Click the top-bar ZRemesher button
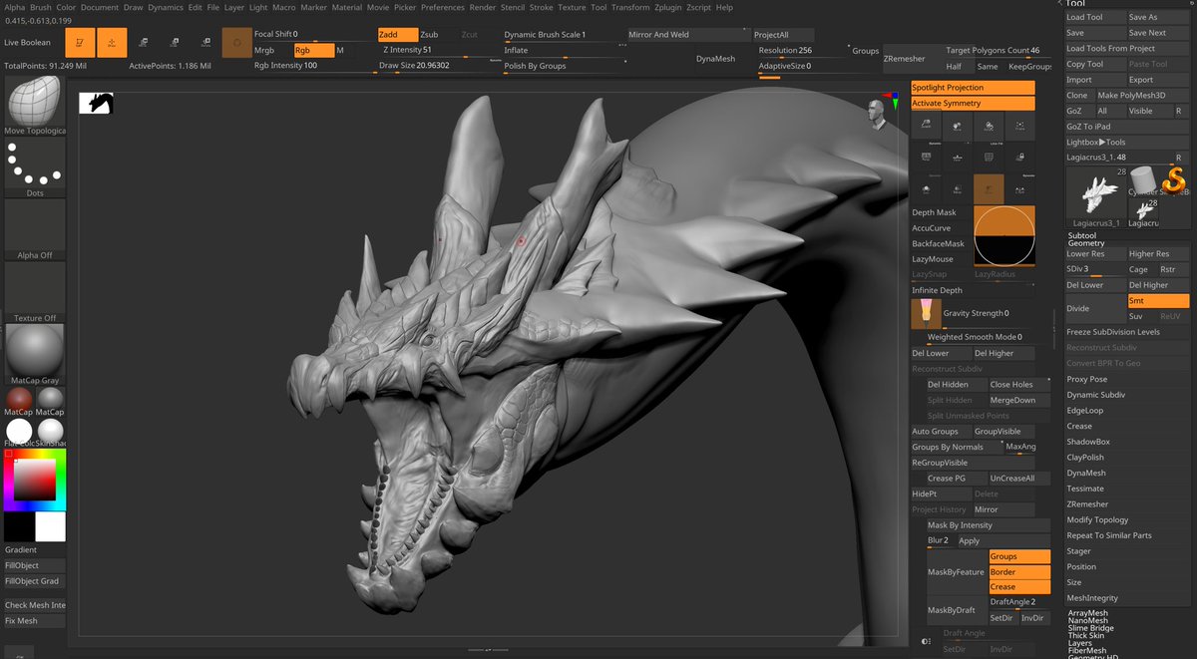 tap(905, 59)
